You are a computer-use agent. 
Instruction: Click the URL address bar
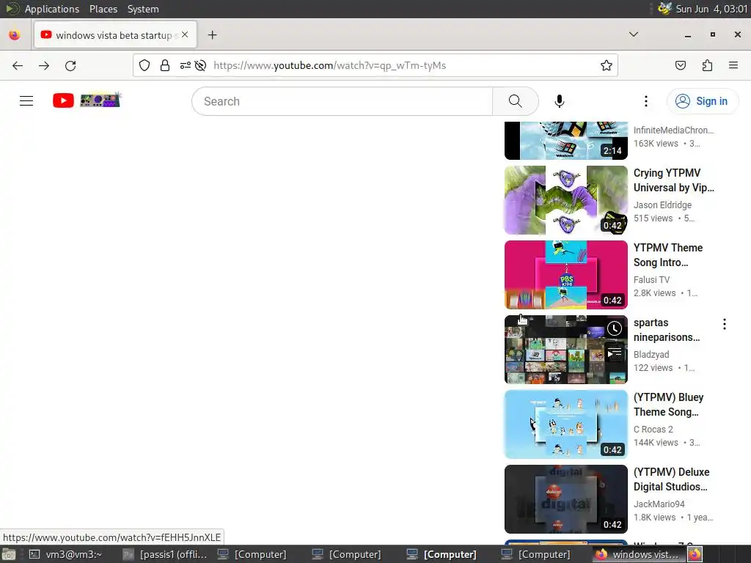(375, 65)
